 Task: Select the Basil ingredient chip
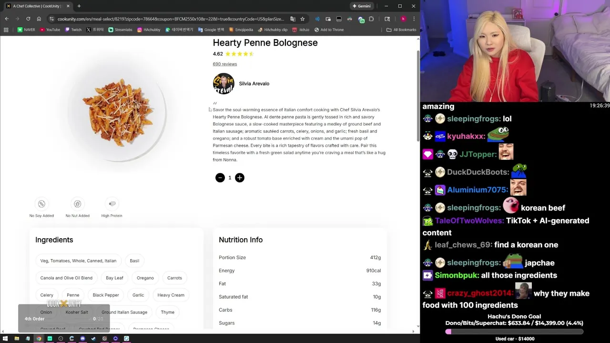[134, 261]
